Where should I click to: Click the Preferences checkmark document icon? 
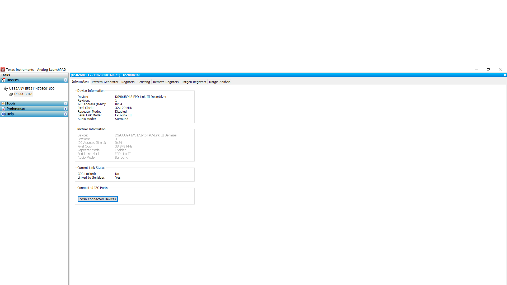pyautogui.click(x=3, y=109)
